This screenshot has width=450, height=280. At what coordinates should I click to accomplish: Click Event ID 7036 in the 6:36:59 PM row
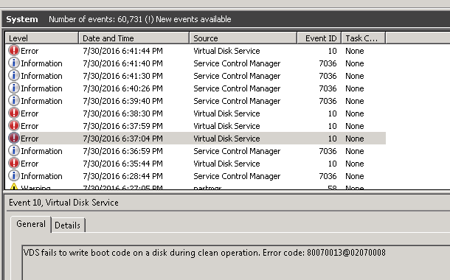click(x=328, y=151)
